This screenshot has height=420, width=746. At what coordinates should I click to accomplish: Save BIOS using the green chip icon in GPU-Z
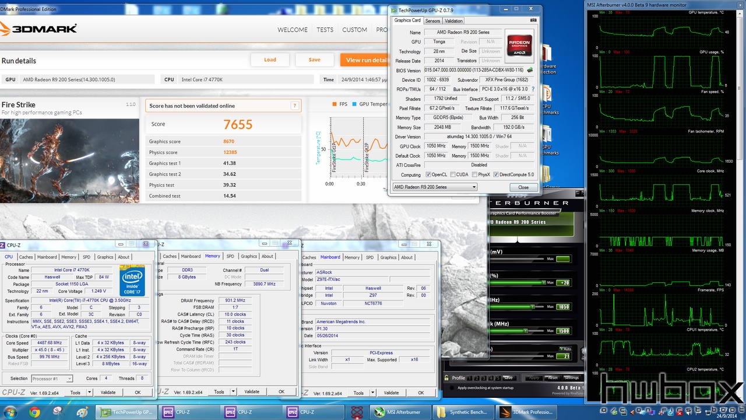[x=530, y=70]
